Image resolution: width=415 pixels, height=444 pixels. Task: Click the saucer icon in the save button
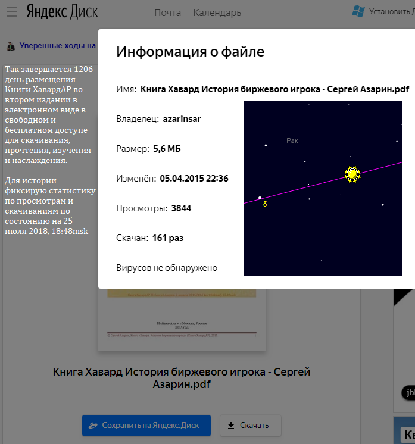pos(93,425)
